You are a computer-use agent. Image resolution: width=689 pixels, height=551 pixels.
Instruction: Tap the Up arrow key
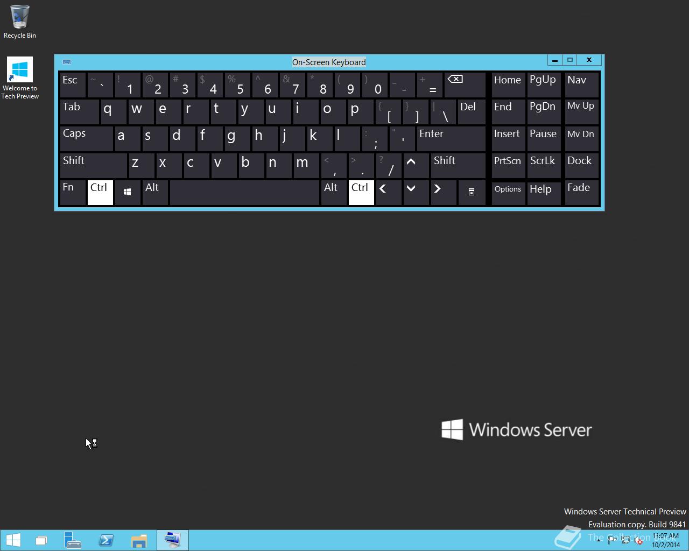tap(416, 166)
